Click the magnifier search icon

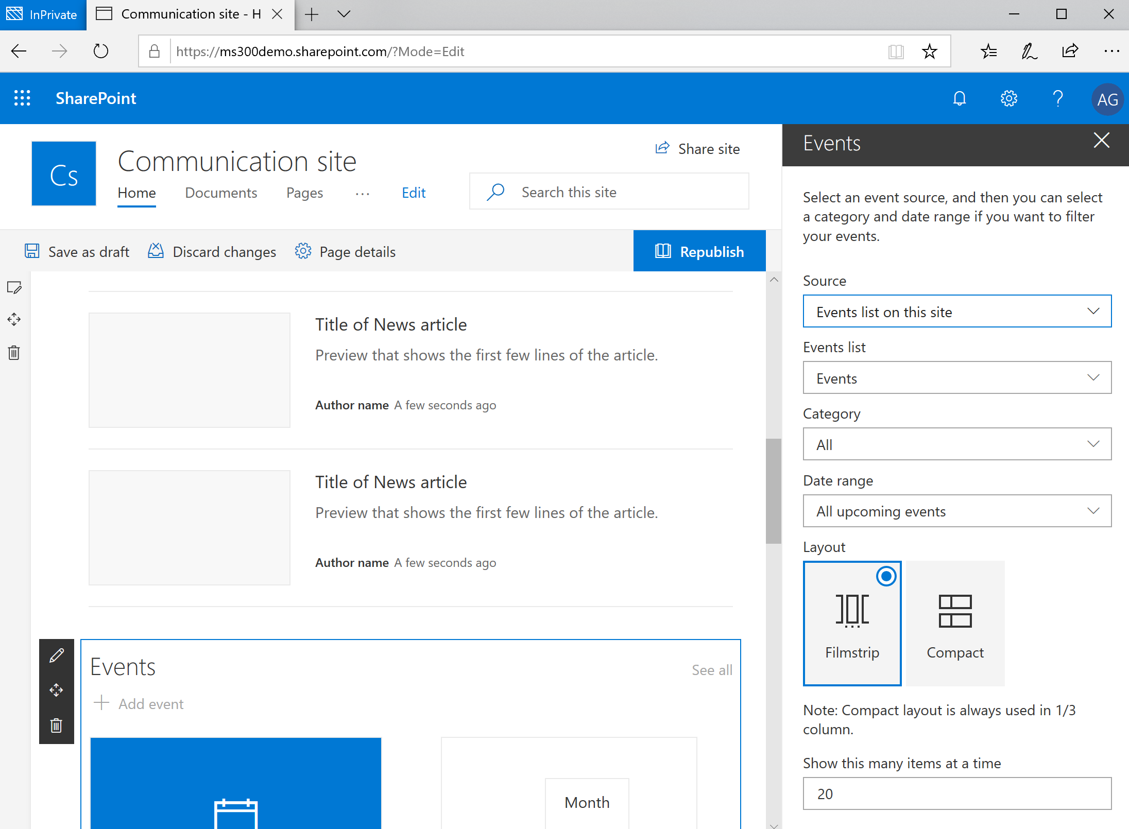[x=495, y=192]
